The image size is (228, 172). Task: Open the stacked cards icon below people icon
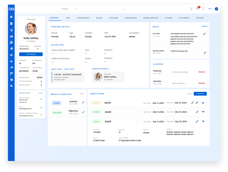click(x=11, y=42)
